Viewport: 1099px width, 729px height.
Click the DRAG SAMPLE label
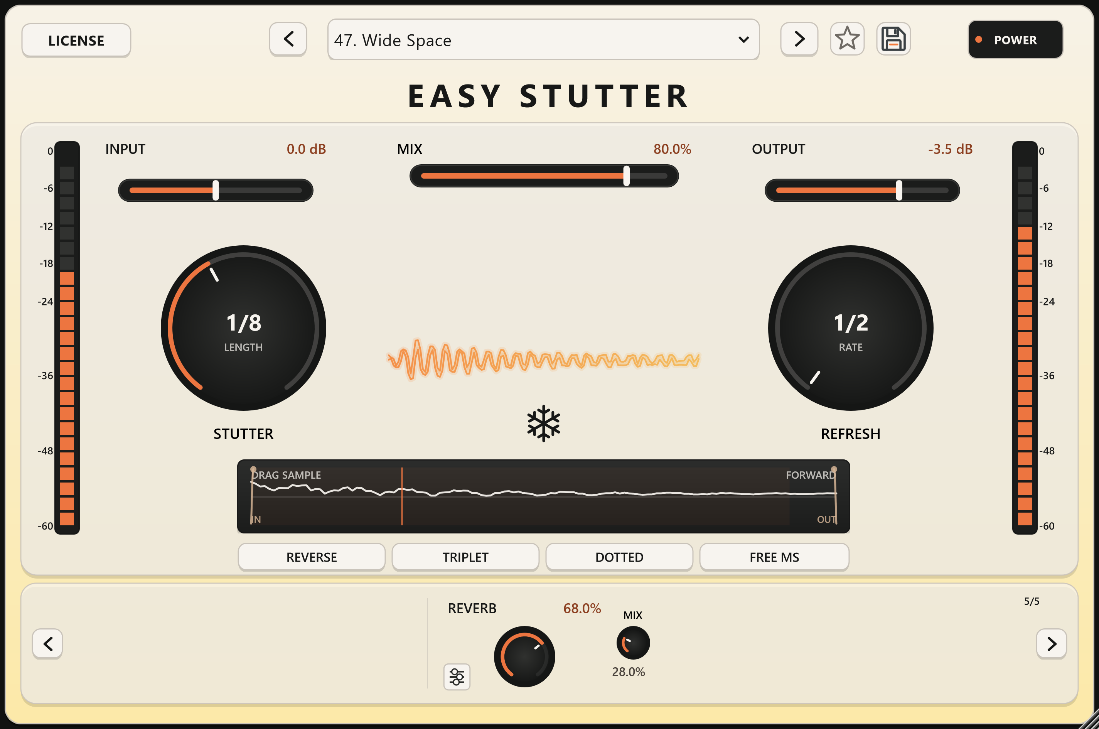pyautogui.click(x=286, y=475)
